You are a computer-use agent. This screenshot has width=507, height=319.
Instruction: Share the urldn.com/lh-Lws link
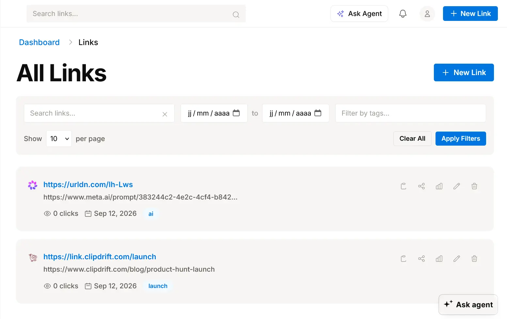coord(421,186)
